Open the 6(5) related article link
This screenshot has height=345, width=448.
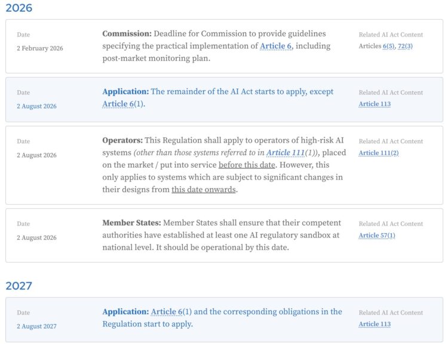point(389,46)
